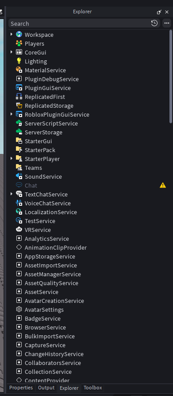This screenshot has height=396, width=173.
Task: Expand the CoreGui tree node
Action: tap(12, 52)
